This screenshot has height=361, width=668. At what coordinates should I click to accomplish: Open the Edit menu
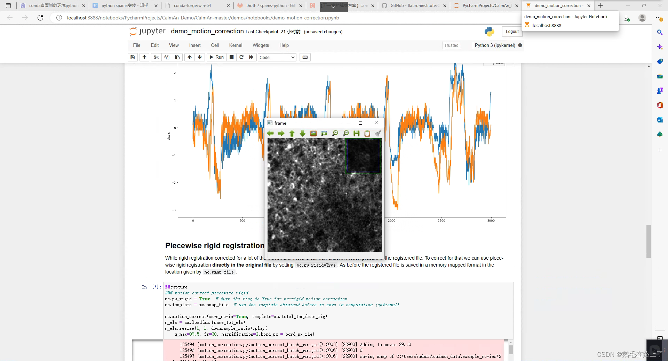[x=155, y=45]
